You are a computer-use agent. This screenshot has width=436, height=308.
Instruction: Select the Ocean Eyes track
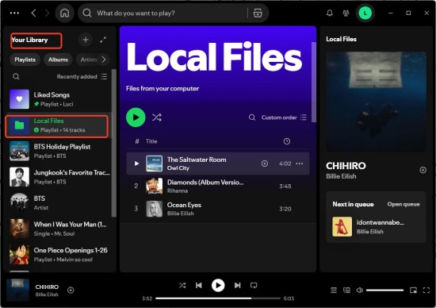pyautogui.click(x=218, y=209)
